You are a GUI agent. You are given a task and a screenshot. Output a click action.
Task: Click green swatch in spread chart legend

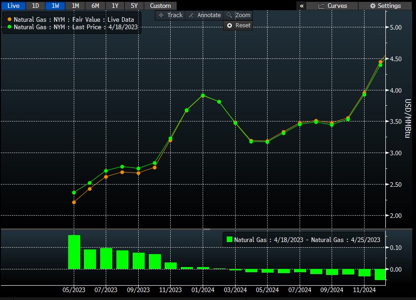tap(229, 240)
